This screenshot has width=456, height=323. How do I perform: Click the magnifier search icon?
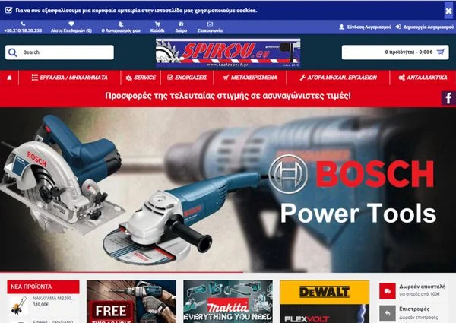[12, 52]
